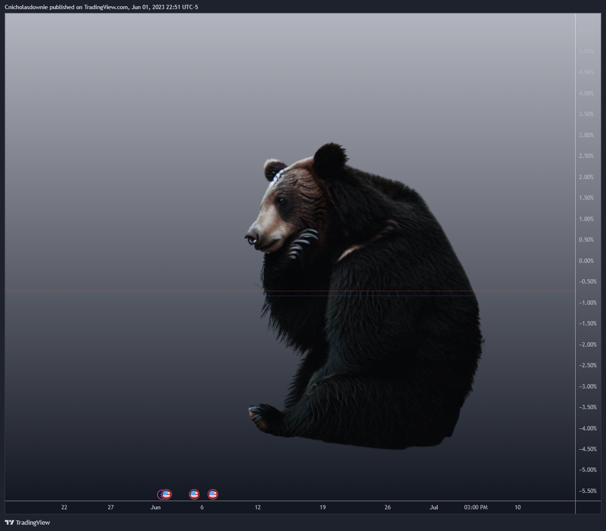The width and height of the screenshot is (606, 531).
Task: Click the "0.00%" price scale label
Action: click(586, 261)
